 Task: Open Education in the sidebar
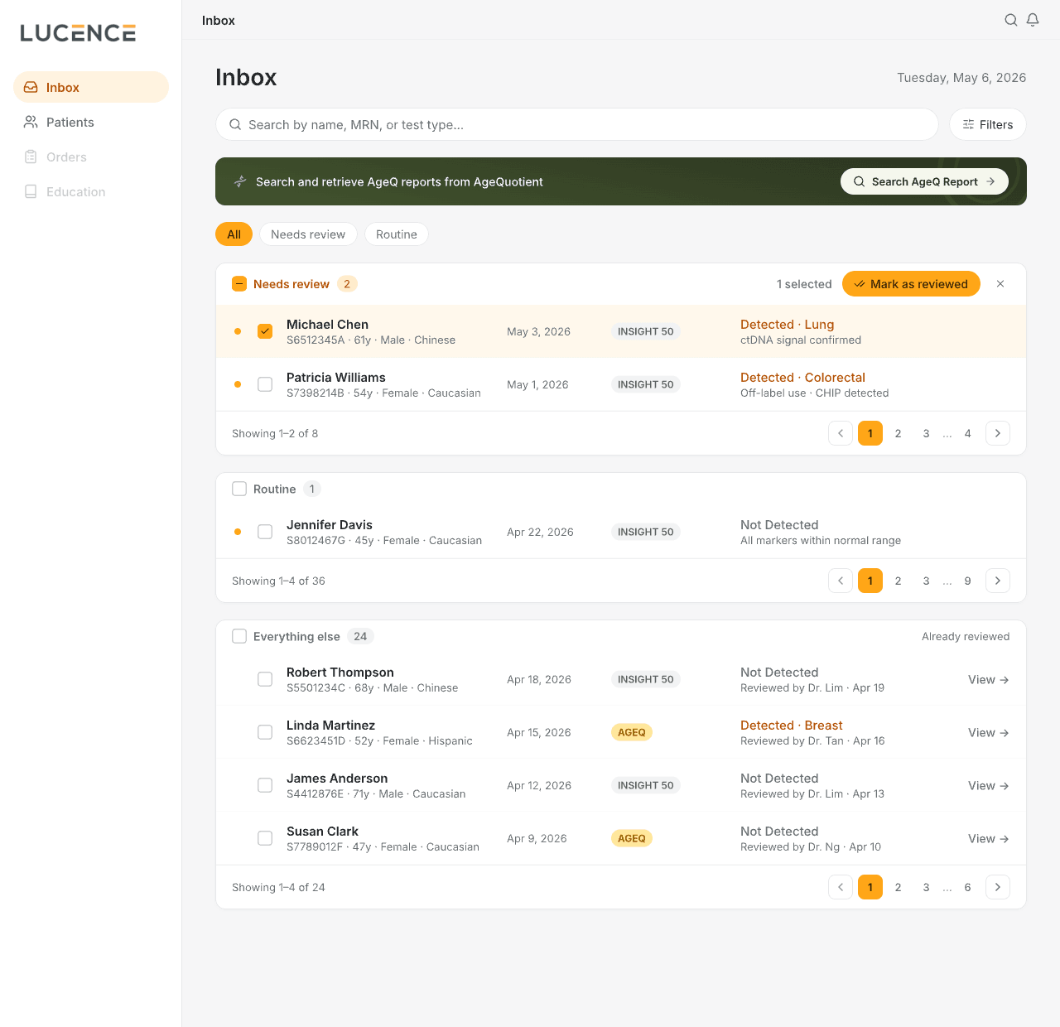tap(91, 191)
